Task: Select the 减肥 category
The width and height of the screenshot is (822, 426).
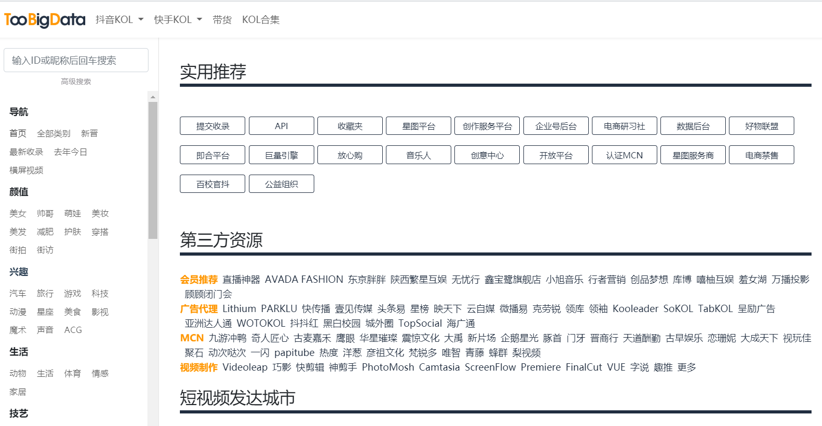Action: [45, 232]
